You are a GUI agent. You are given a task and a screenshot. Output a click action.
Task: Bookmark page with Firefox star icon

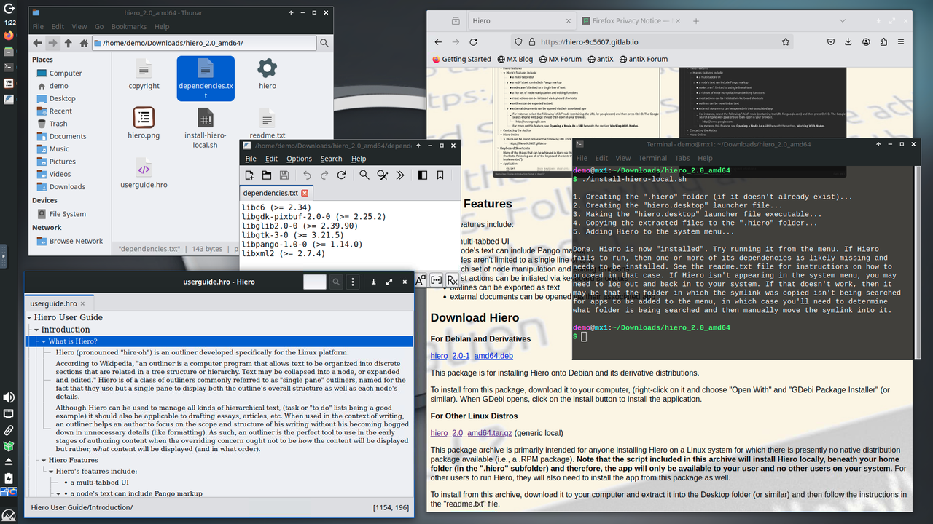pos(786,42)
